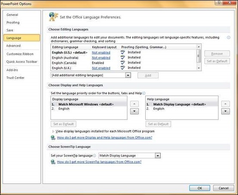This screenshot has height=195, width=238.
Task: Click the proofing ABC check icon for English (U.S.)
Action: (x=122, y=52)
